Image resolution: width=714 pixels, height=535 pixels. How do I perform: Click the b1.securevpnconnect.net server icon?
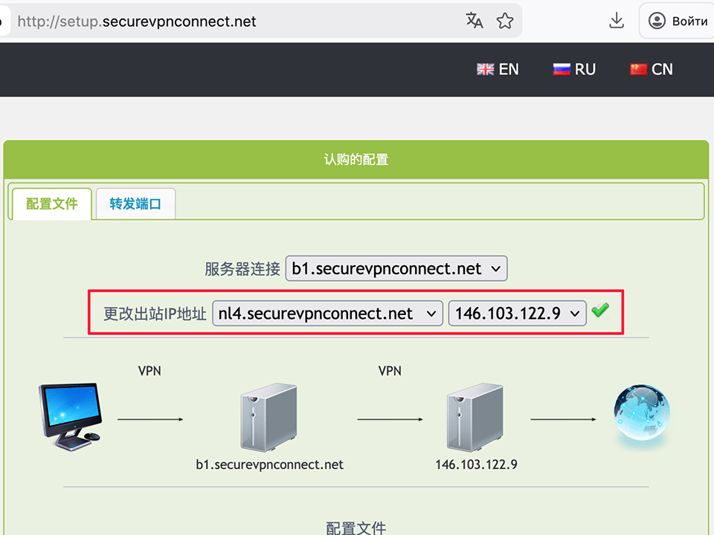268,418
